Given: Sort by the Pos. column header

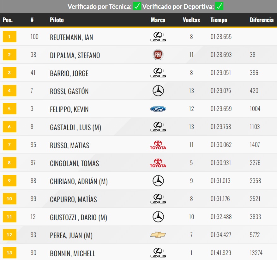Looking at the screenshot, I should click(x=8, y=20).
